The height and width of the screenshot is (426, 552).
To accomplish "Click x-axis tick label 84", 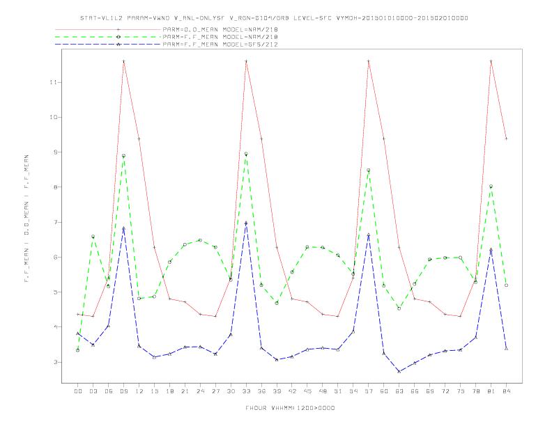I will [506, 391].
